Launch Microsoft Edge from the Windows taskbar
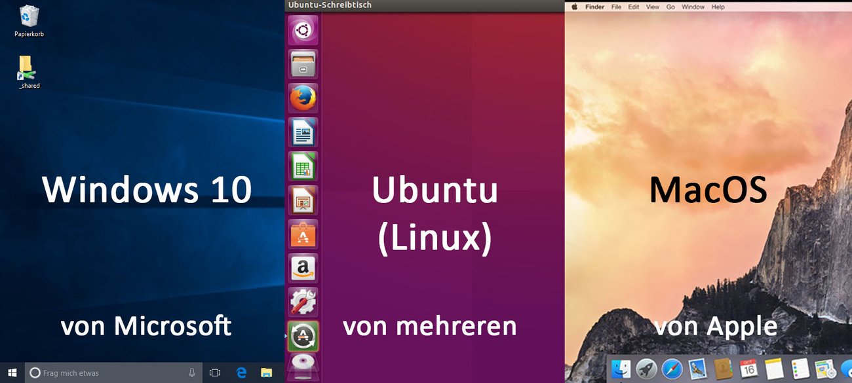The width and height of the screenshot is (852, 383). point(242,372)
